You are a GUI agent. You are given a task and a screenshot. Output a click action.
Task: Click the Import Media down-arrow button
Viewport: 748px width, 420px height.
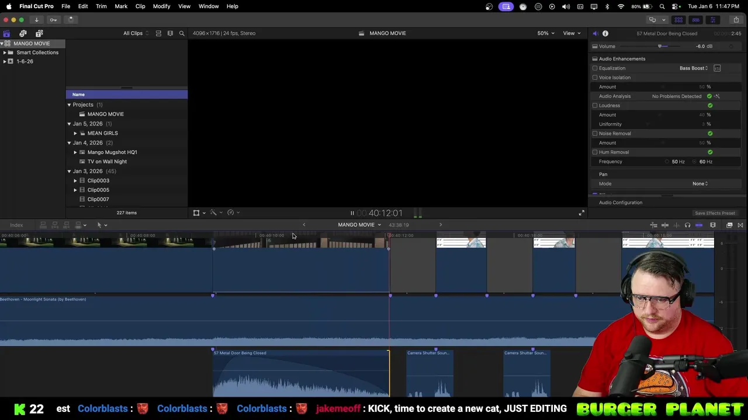tap(36, 19)
